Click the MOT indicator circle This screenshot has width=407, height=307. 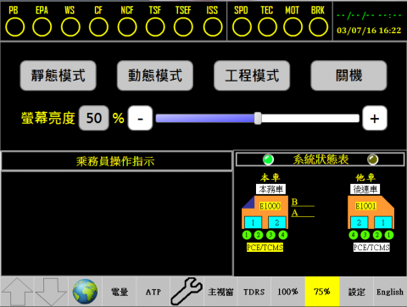coord(293,27)
